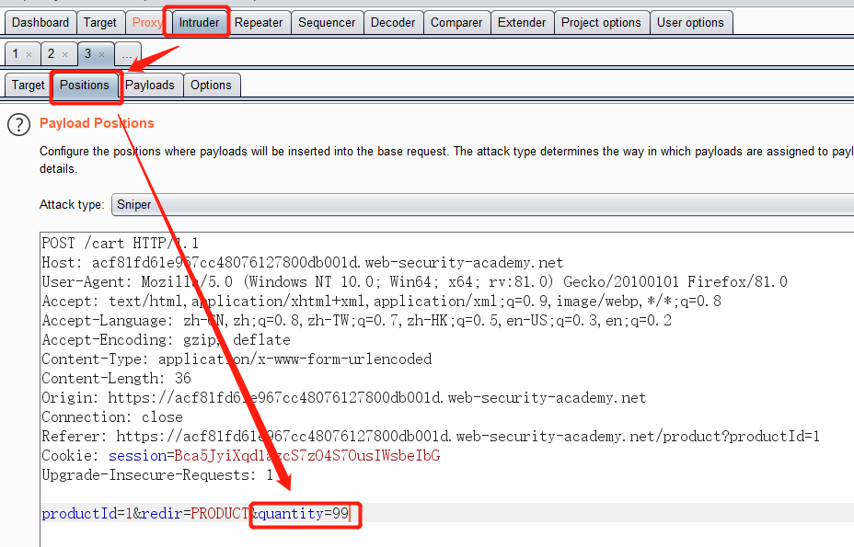Viewport: 854px width, 547px height.
Task: Click the quantity=99 parameter in the request body
Action: (305, 515)
